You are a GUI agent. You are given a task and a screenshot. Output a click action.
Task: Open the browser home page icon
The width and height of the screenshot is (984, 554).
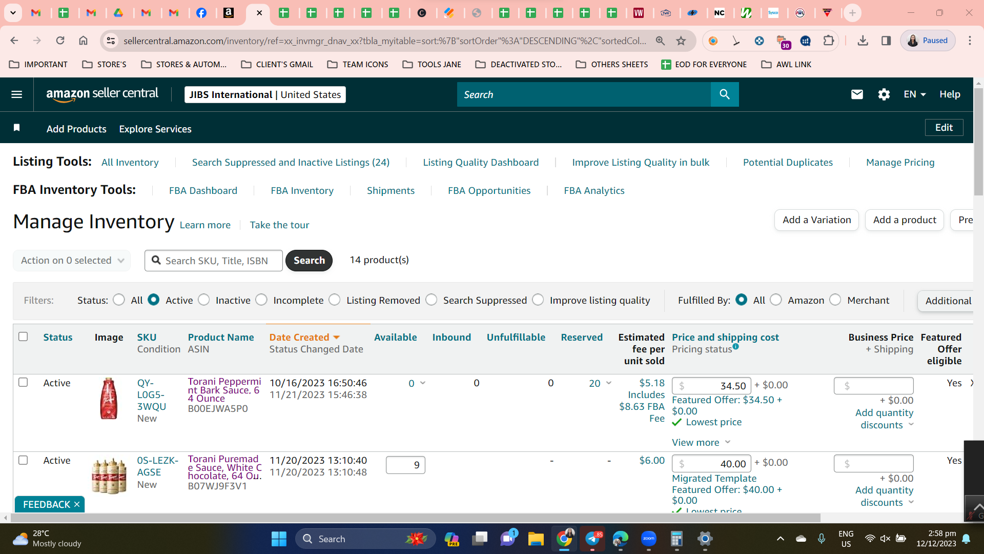pos(83,41)
